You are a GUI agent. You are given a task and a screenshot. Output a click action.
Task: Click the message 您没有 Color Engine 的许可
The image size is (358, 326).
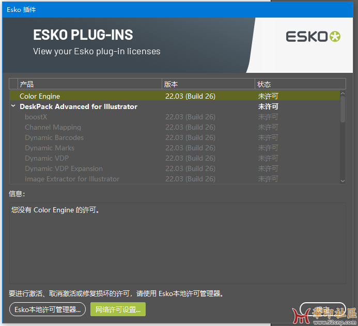point(55,210)
